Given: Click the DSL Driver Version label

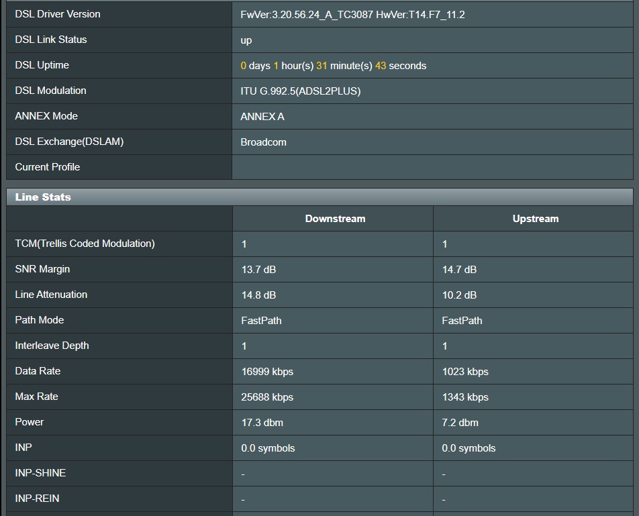Looking at the screenshot, I should [58, 14].
